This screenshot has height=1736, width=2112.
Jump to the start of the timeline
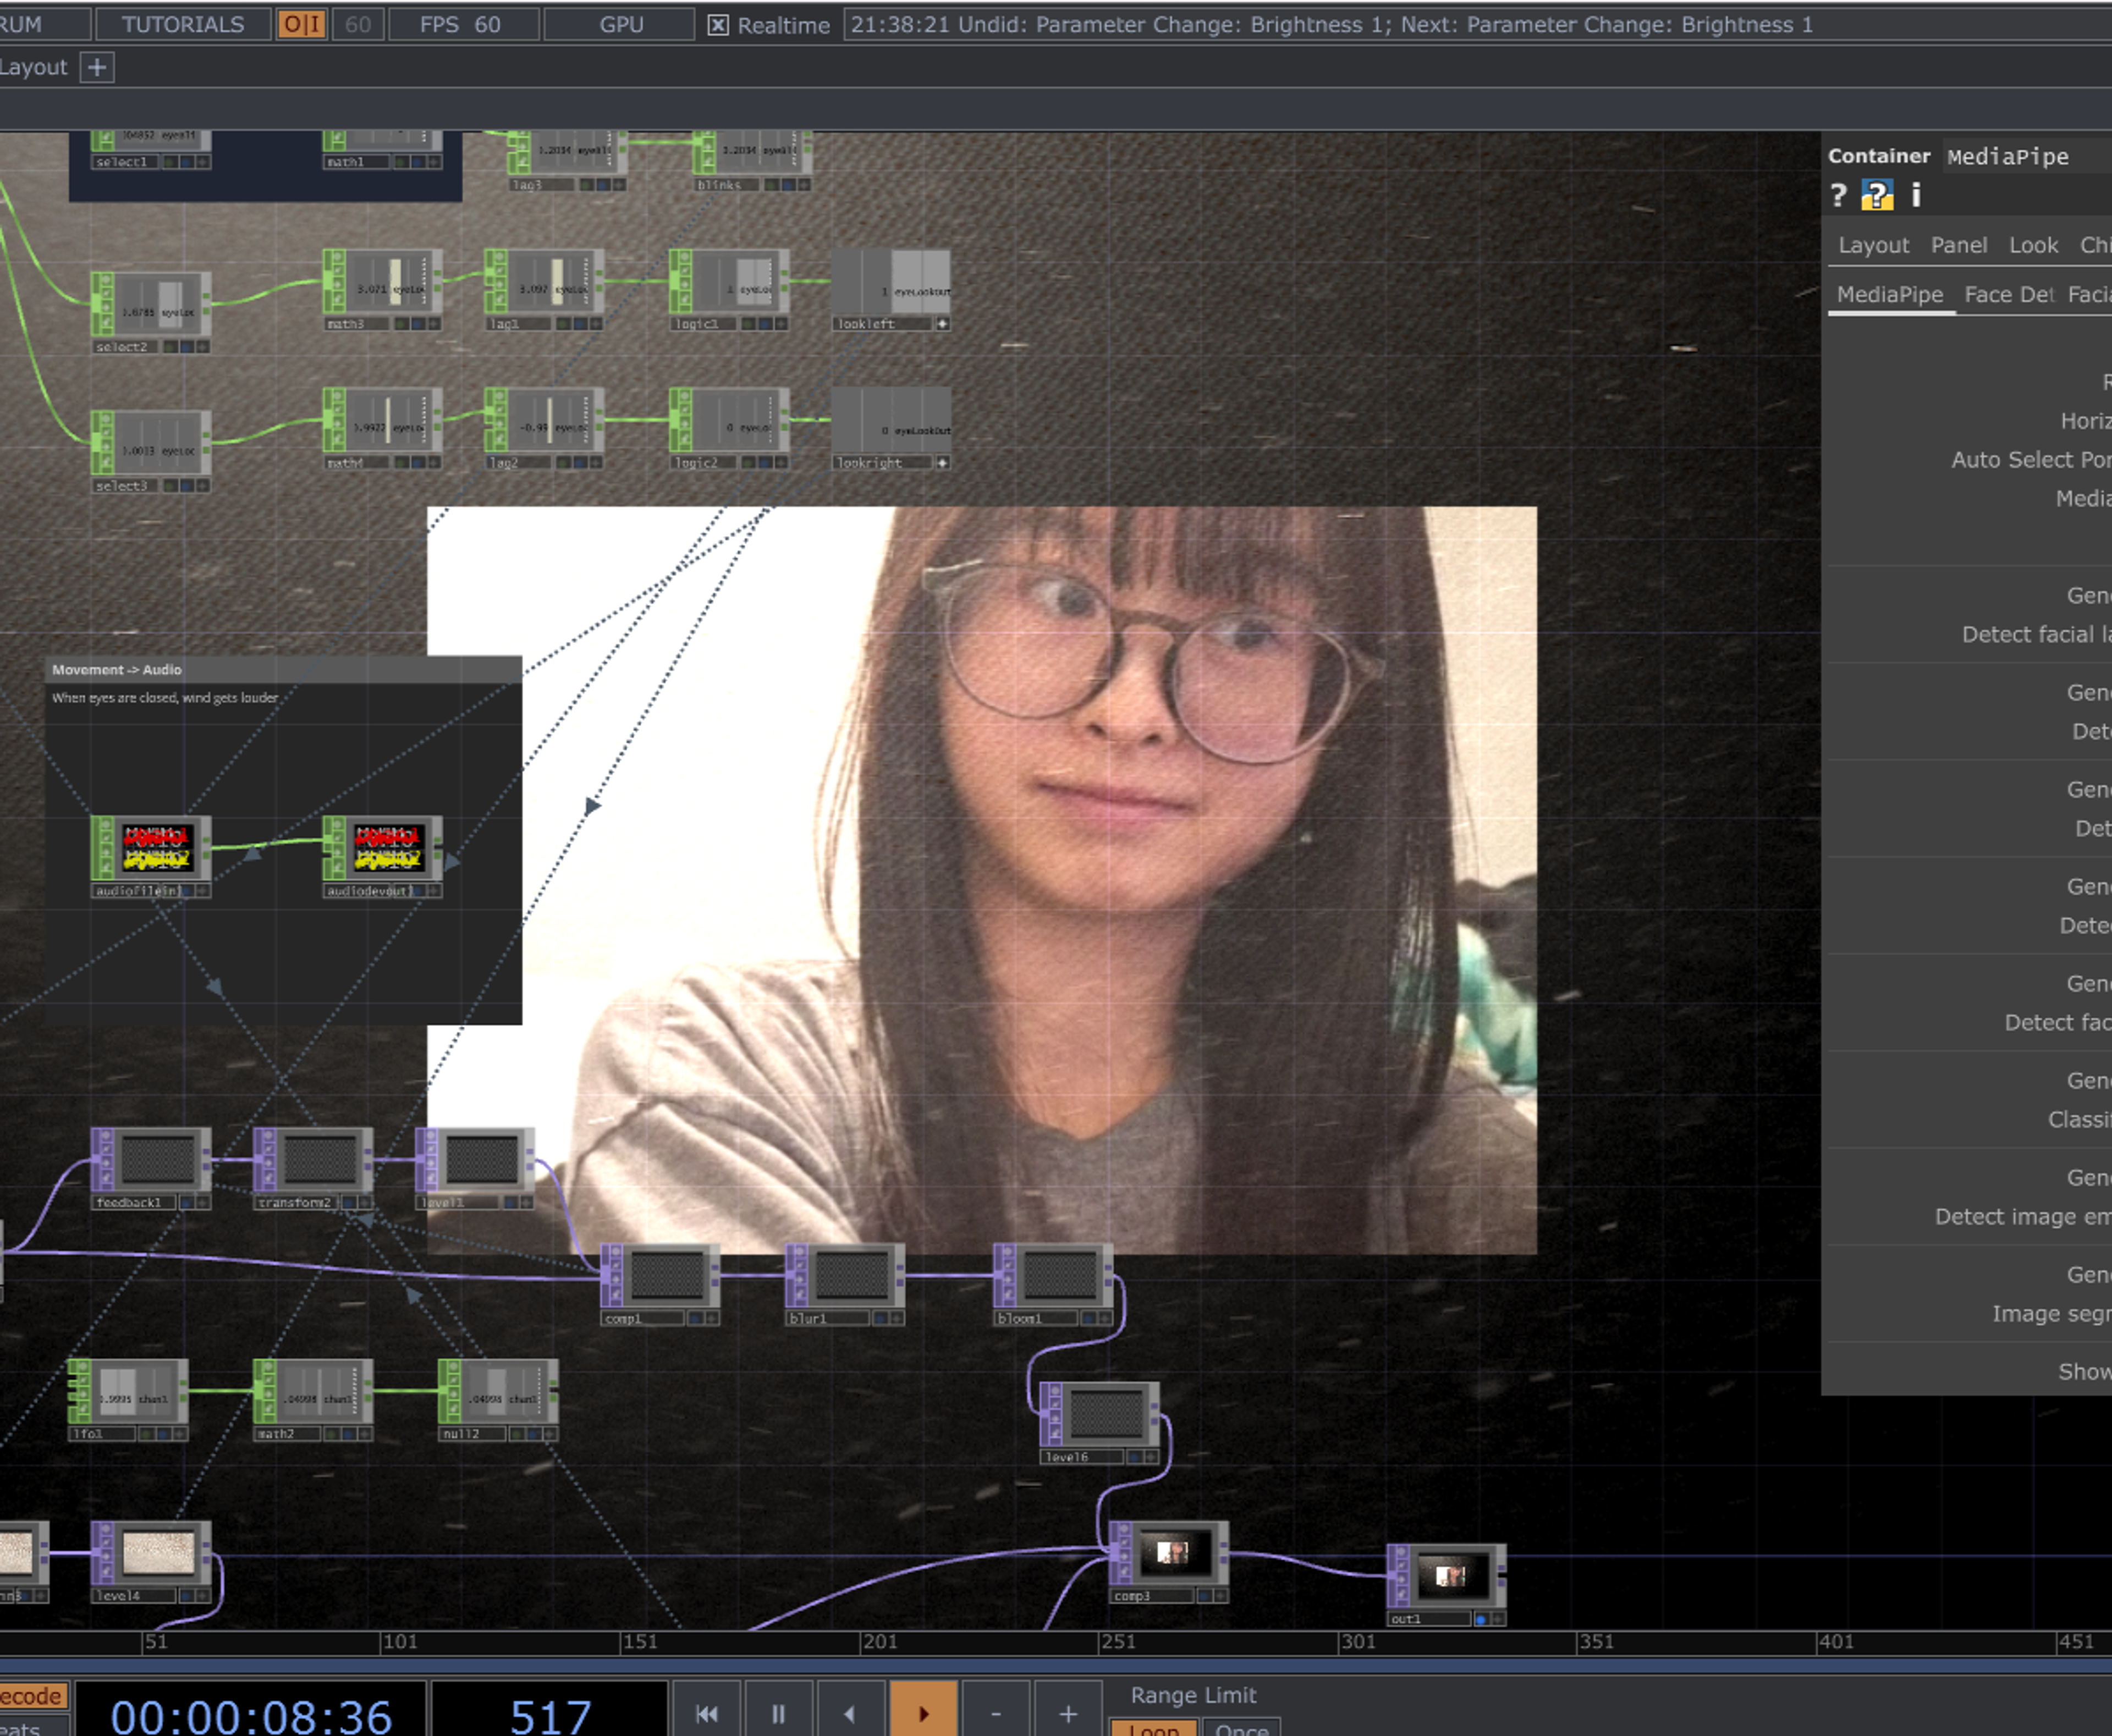point(707,1713)
